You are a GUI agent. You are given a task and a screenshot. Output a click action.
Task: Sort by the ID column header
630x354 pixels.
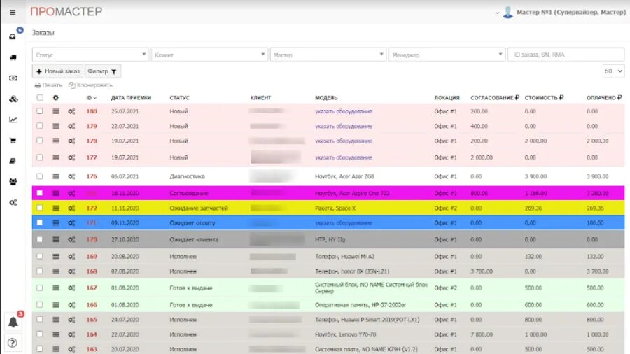(x=92, y=97)
